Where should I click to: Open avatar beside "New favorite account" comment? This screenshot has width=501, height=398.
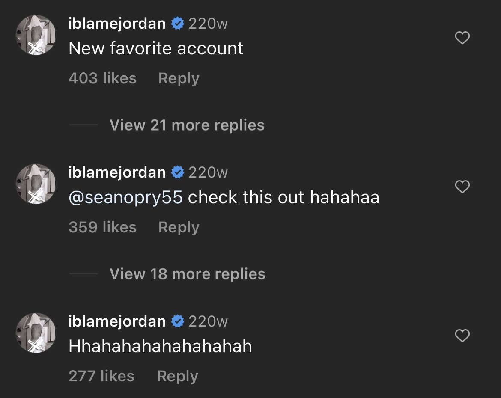pos(36,35)
